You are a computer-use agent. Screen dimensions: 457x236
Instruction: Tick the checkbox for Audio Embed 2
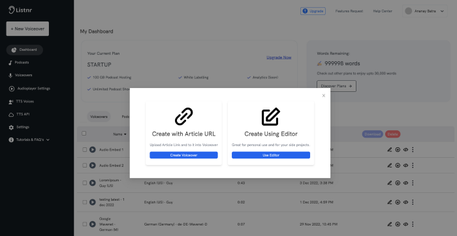coord(84,166)
